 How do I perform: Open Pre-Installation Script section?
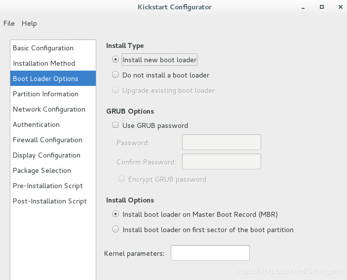coord(53,186)
